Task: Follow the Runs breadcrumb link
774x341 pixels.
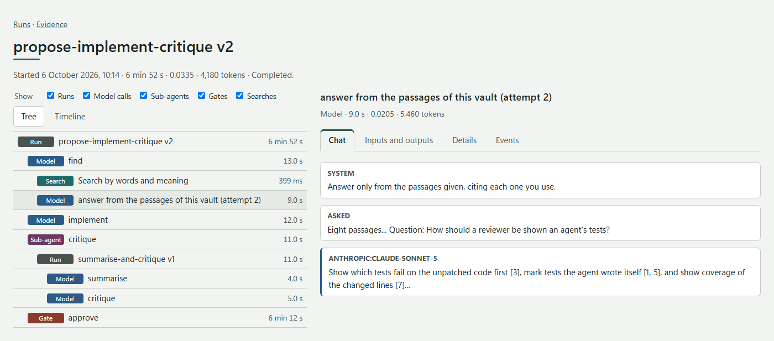Action: (x=22, y=24)
